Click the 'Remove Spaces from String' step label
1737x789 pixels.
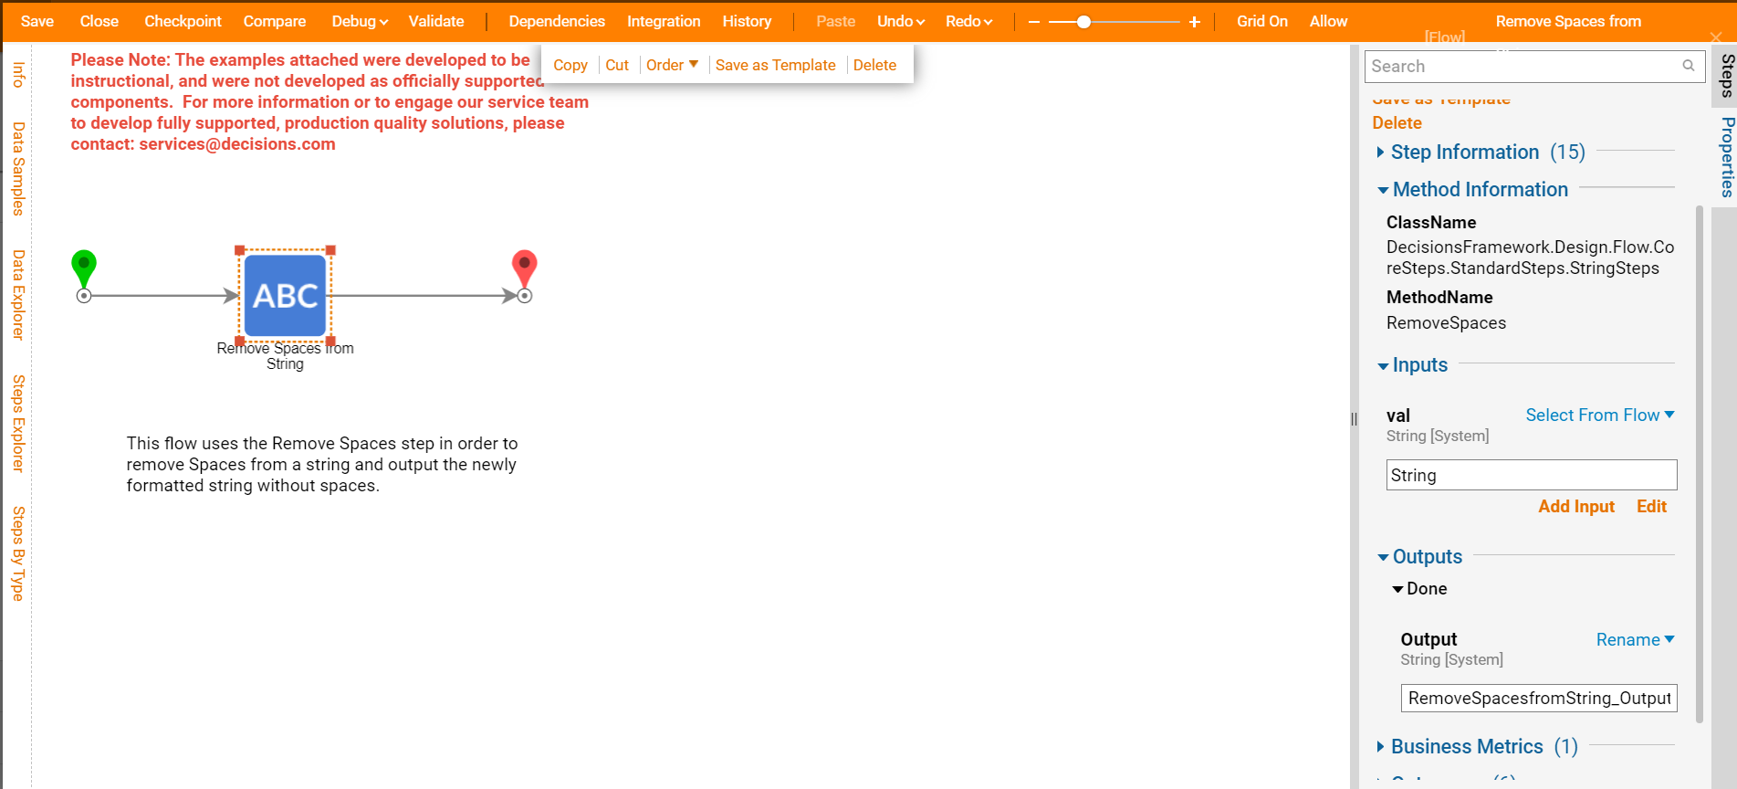285,356
